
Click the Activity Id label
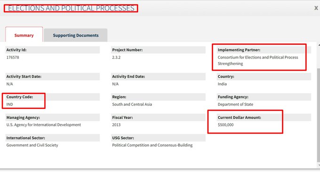16,50
